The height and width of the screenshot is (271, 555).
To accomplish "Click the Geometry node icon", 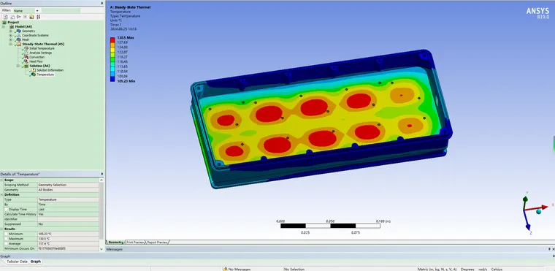I will (19, 31).
